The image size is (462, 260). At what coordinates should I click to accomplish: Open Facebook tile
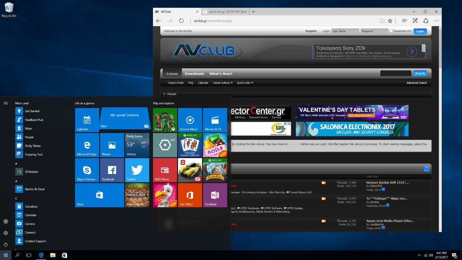click(x=112, y=170)
